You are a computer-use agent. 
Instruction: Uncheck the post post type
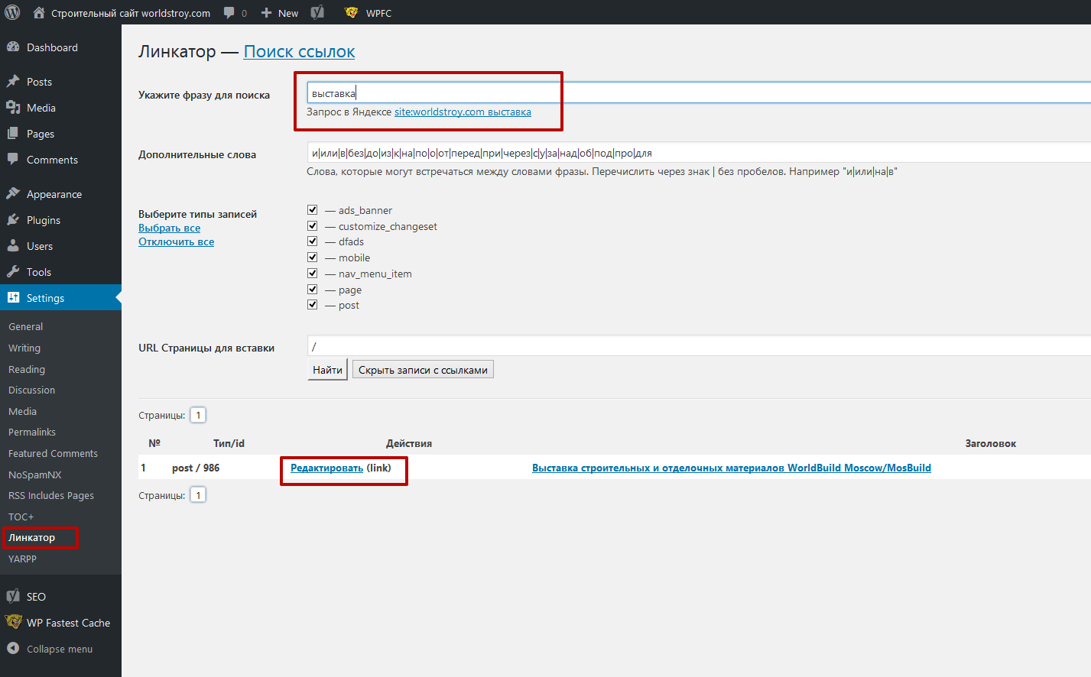[312, 305]
